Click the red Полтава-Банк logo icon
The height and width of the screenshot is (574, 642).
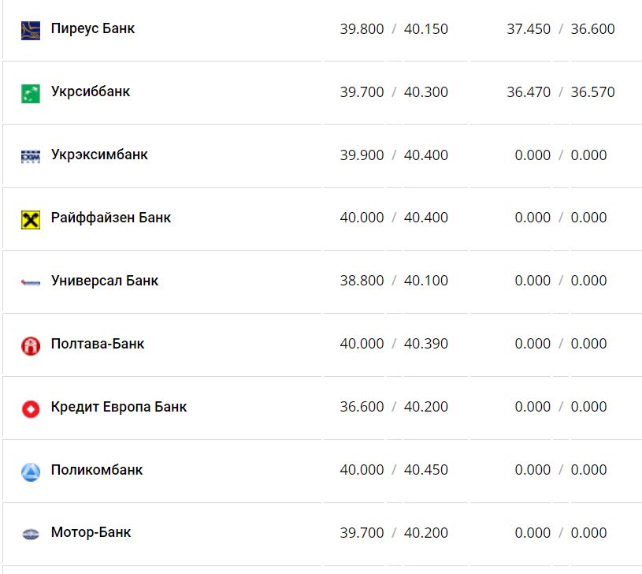click(x=31, y=345)
